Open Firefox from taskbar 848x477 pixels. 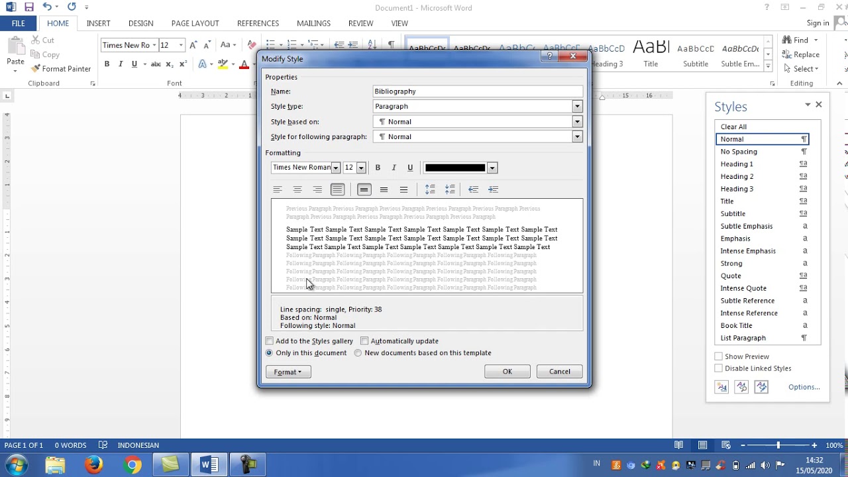pos(93,465)
